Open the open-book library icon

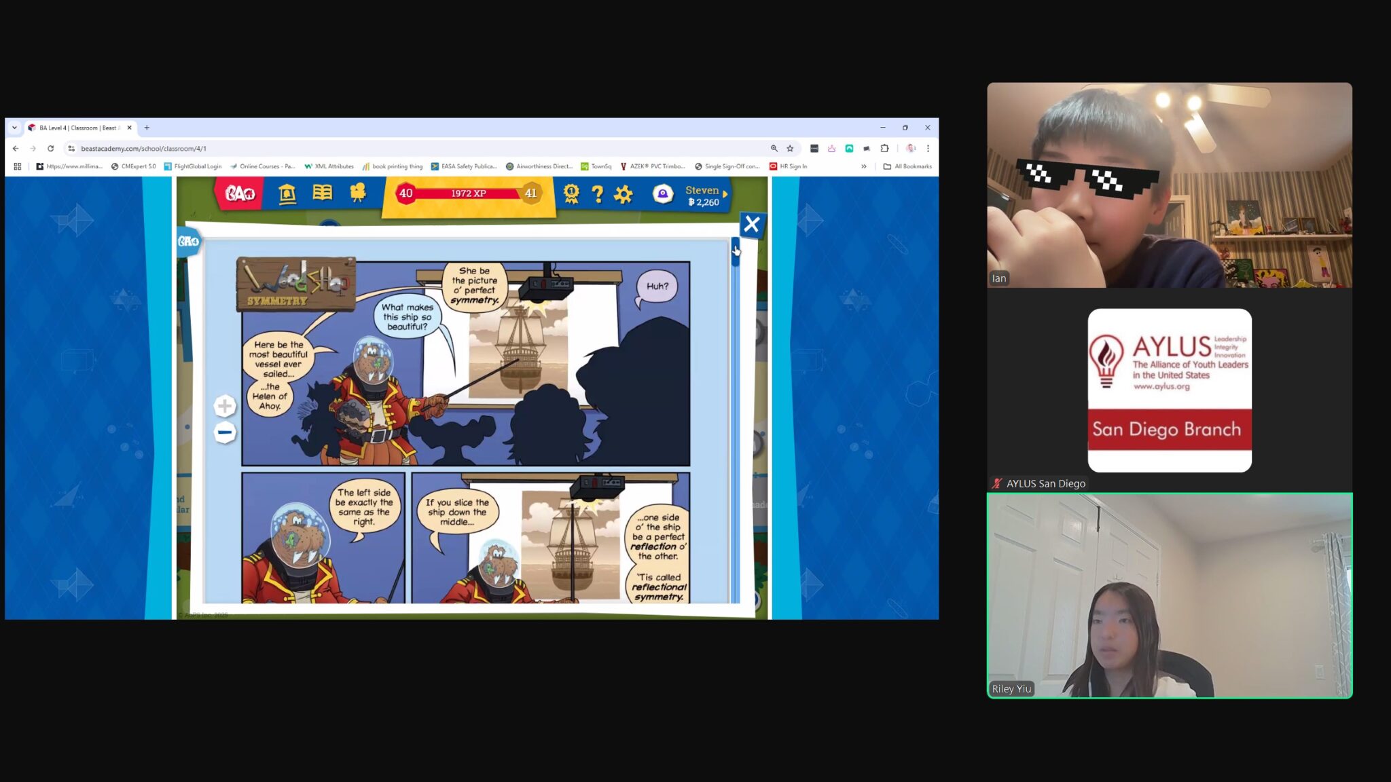click(322, 193)
